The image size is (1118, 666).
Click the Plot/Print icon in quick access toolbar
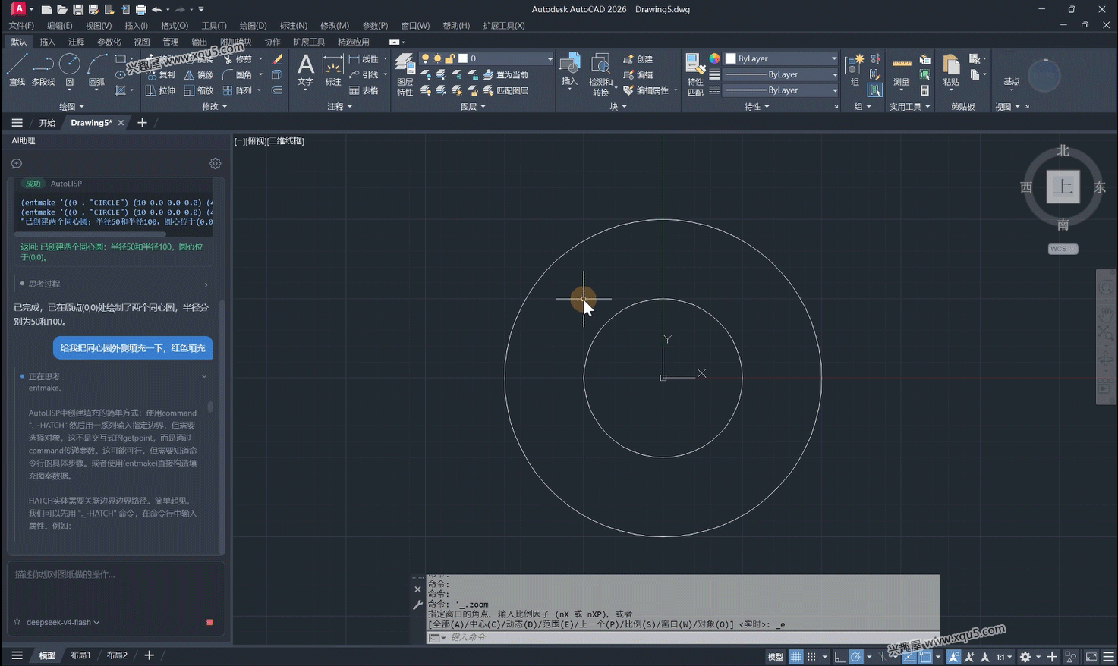click(x=140, y=10)
